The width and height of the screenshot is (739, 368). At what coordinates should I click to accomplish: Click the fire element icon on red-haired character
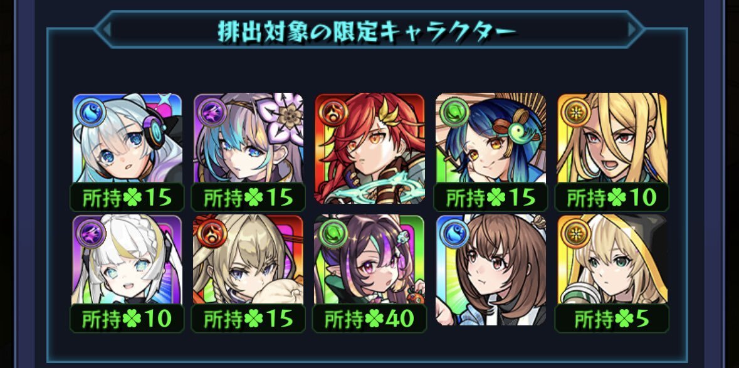(333, 112)
